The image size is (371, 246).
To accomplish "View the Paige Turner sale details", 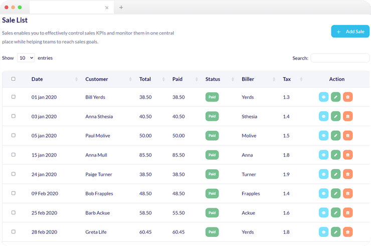I will pyautogui.click(x=323, y=174).
